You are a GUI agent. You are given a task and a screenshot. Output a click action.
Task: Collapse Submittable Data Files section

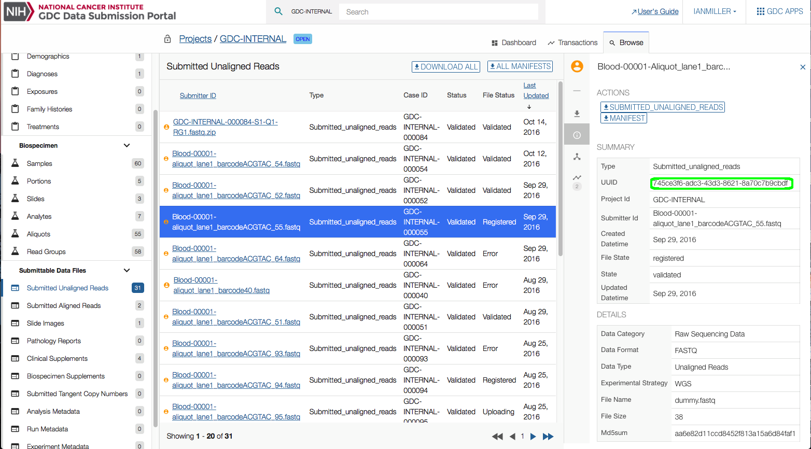(x=127, y=271)
